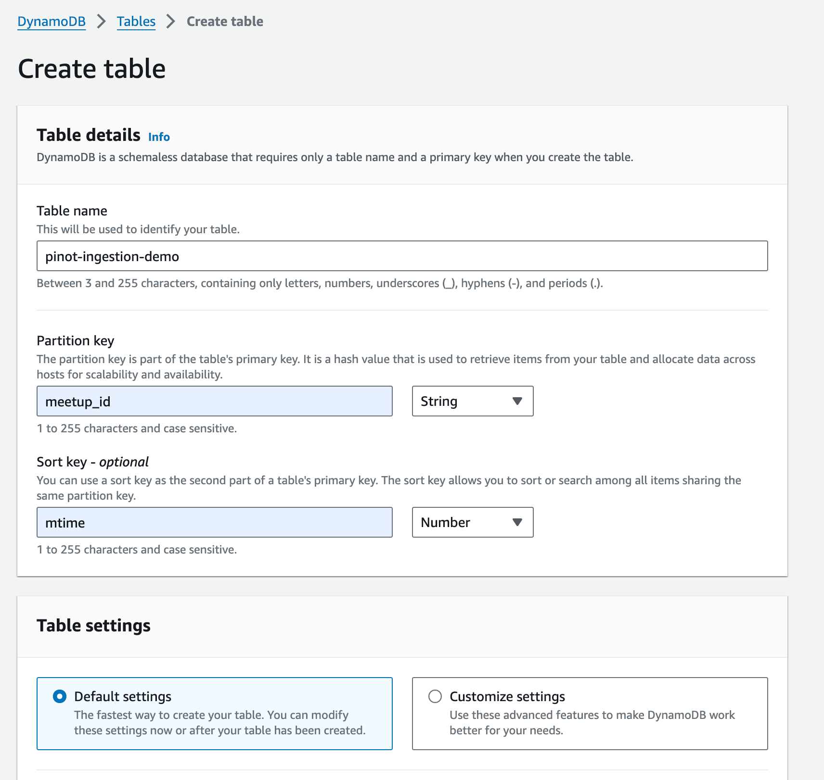This screenshot has width=824, height=780.
Task: Select the Default settings radio button
Action: [x=60, y=696]
